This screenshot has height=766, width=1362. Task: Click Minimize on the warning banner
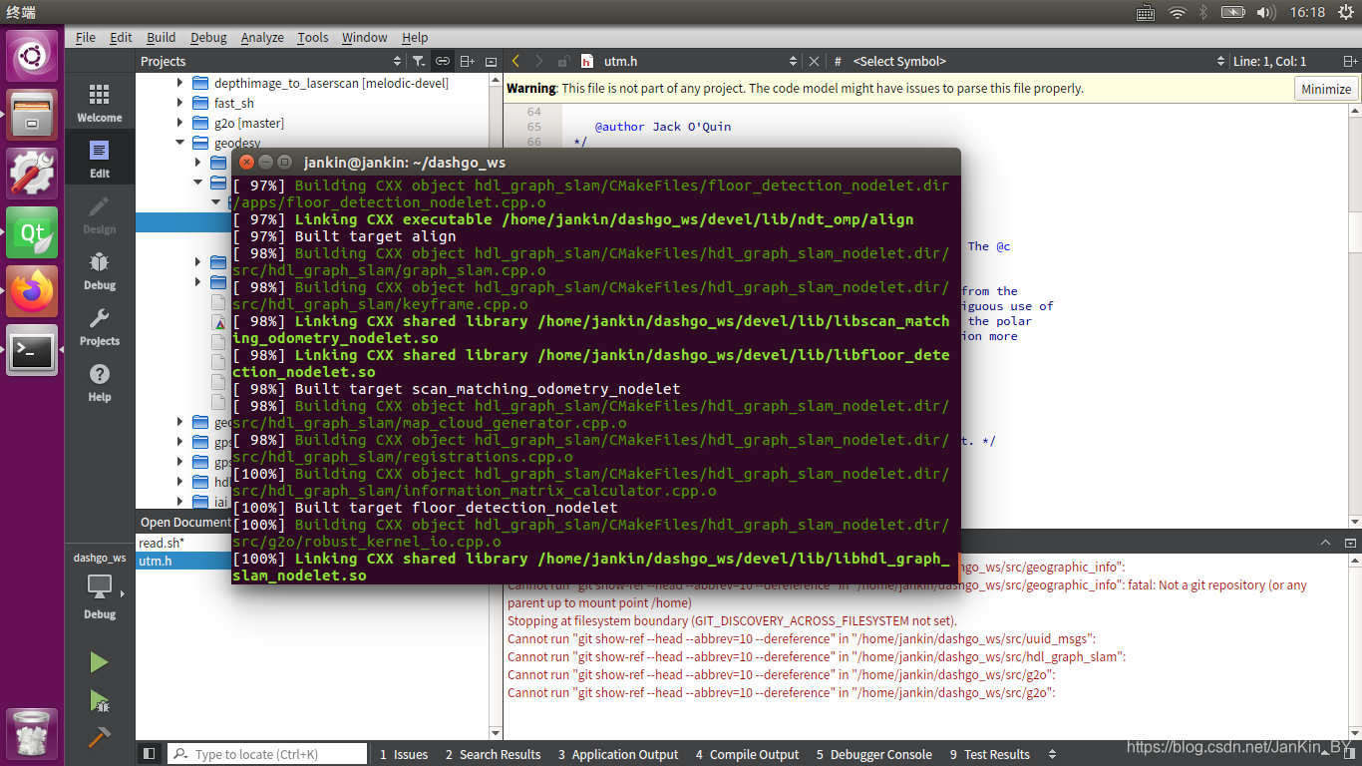click(1325, 88)
